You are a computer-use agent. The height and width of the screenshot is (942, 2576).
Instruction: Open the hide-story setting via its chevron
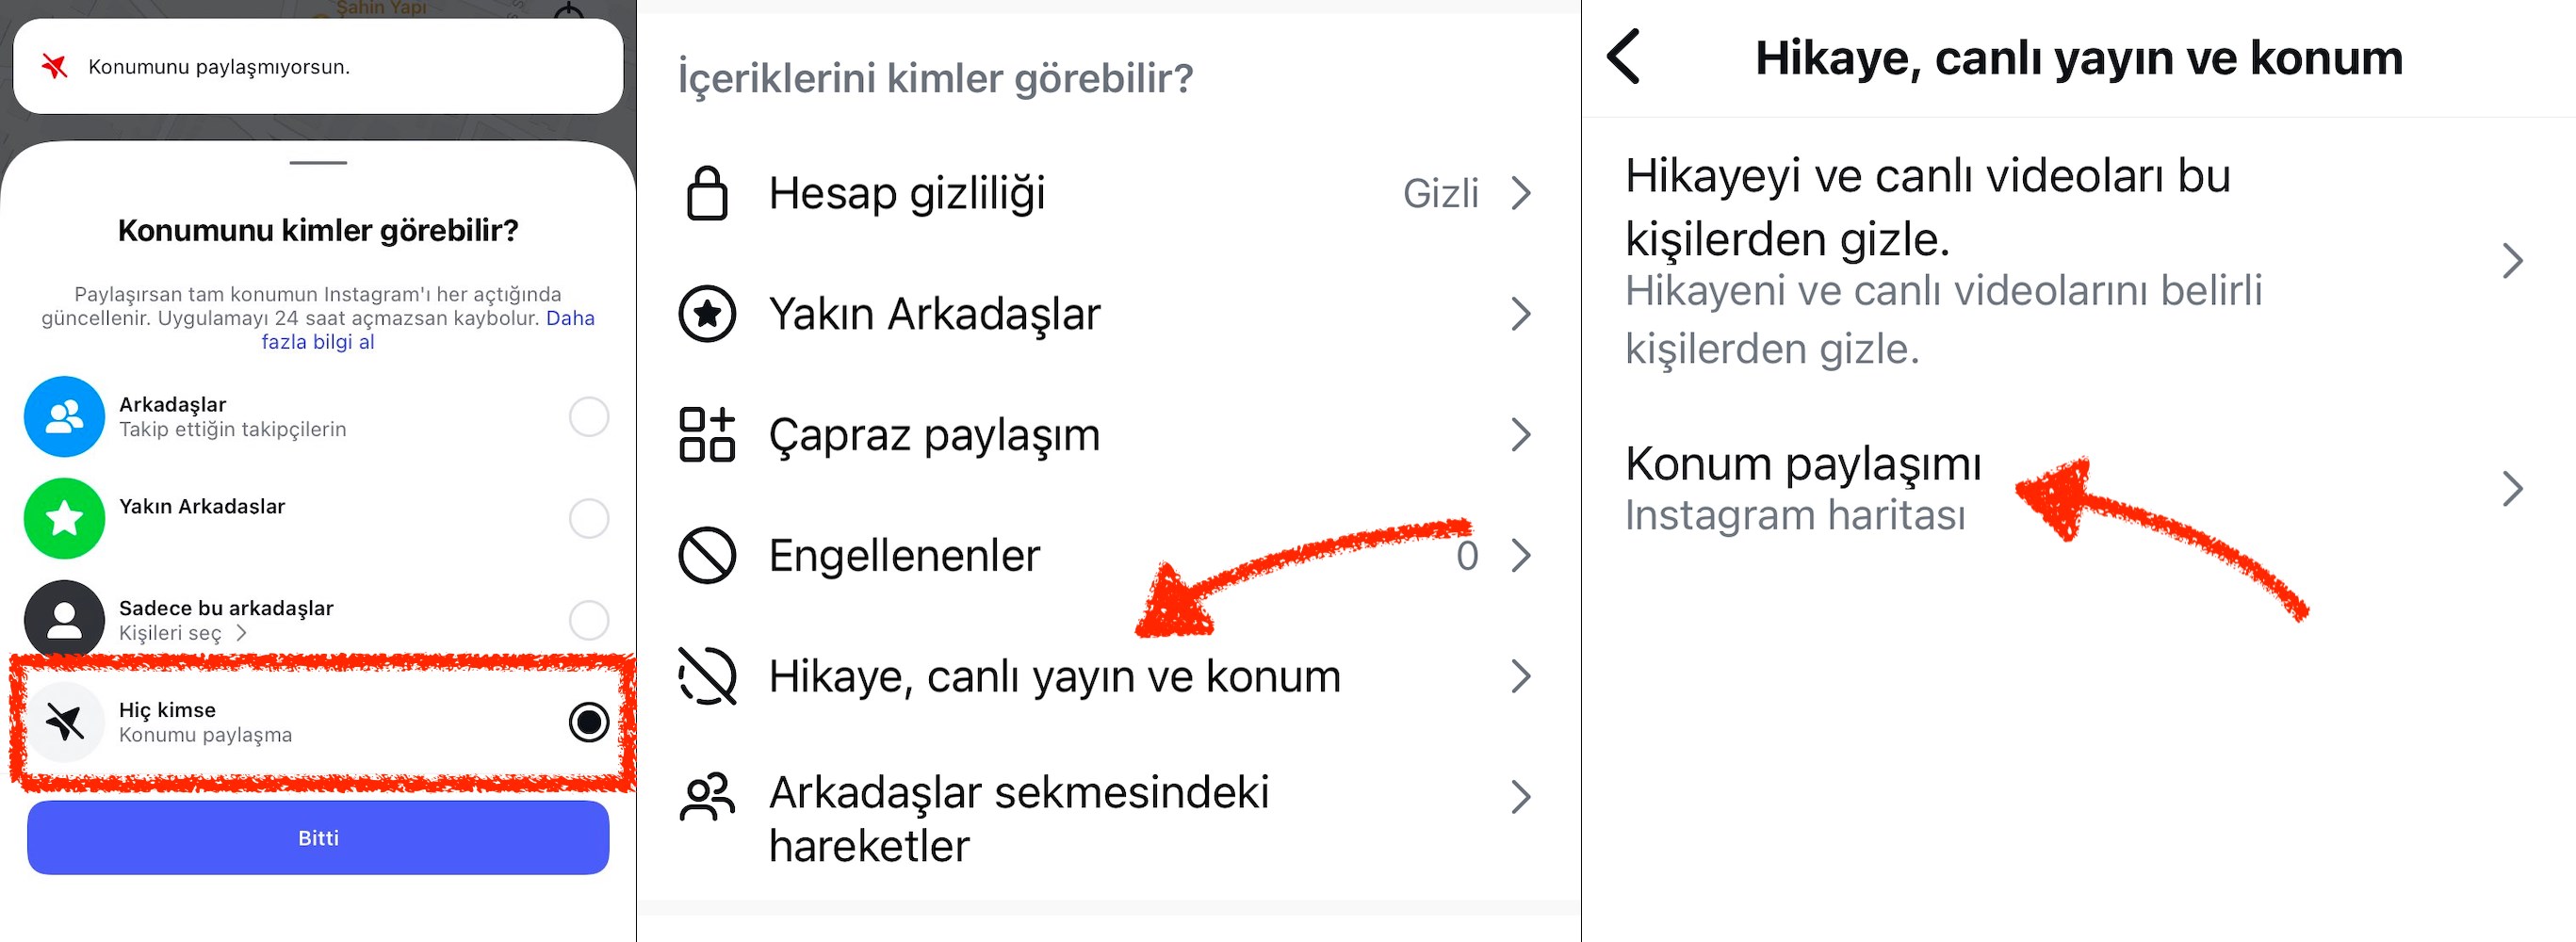(x=2512, y=261)
